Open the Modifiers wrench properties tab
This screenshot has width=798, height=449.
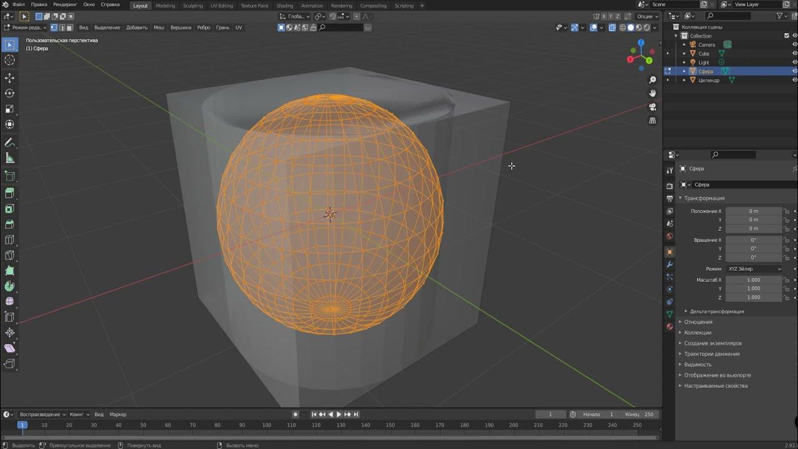pyautogui.click(x=670, y=264)
